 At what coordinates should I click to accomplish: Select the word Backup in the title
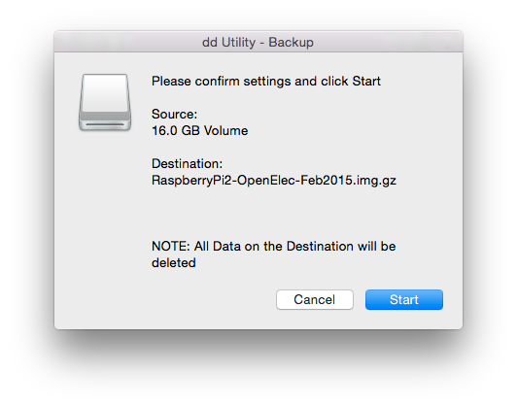pos(291,42)
